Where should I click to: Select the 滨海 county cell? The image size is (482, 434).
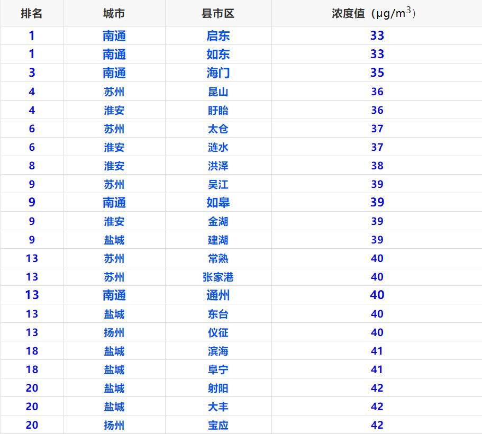click(218, 351)
